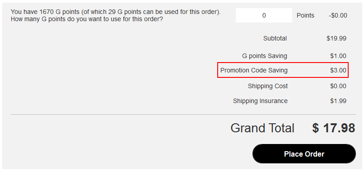Click the Shipping Insurance $1.99 value
Viewport: 364px width, 171px height.
point(338,101)
